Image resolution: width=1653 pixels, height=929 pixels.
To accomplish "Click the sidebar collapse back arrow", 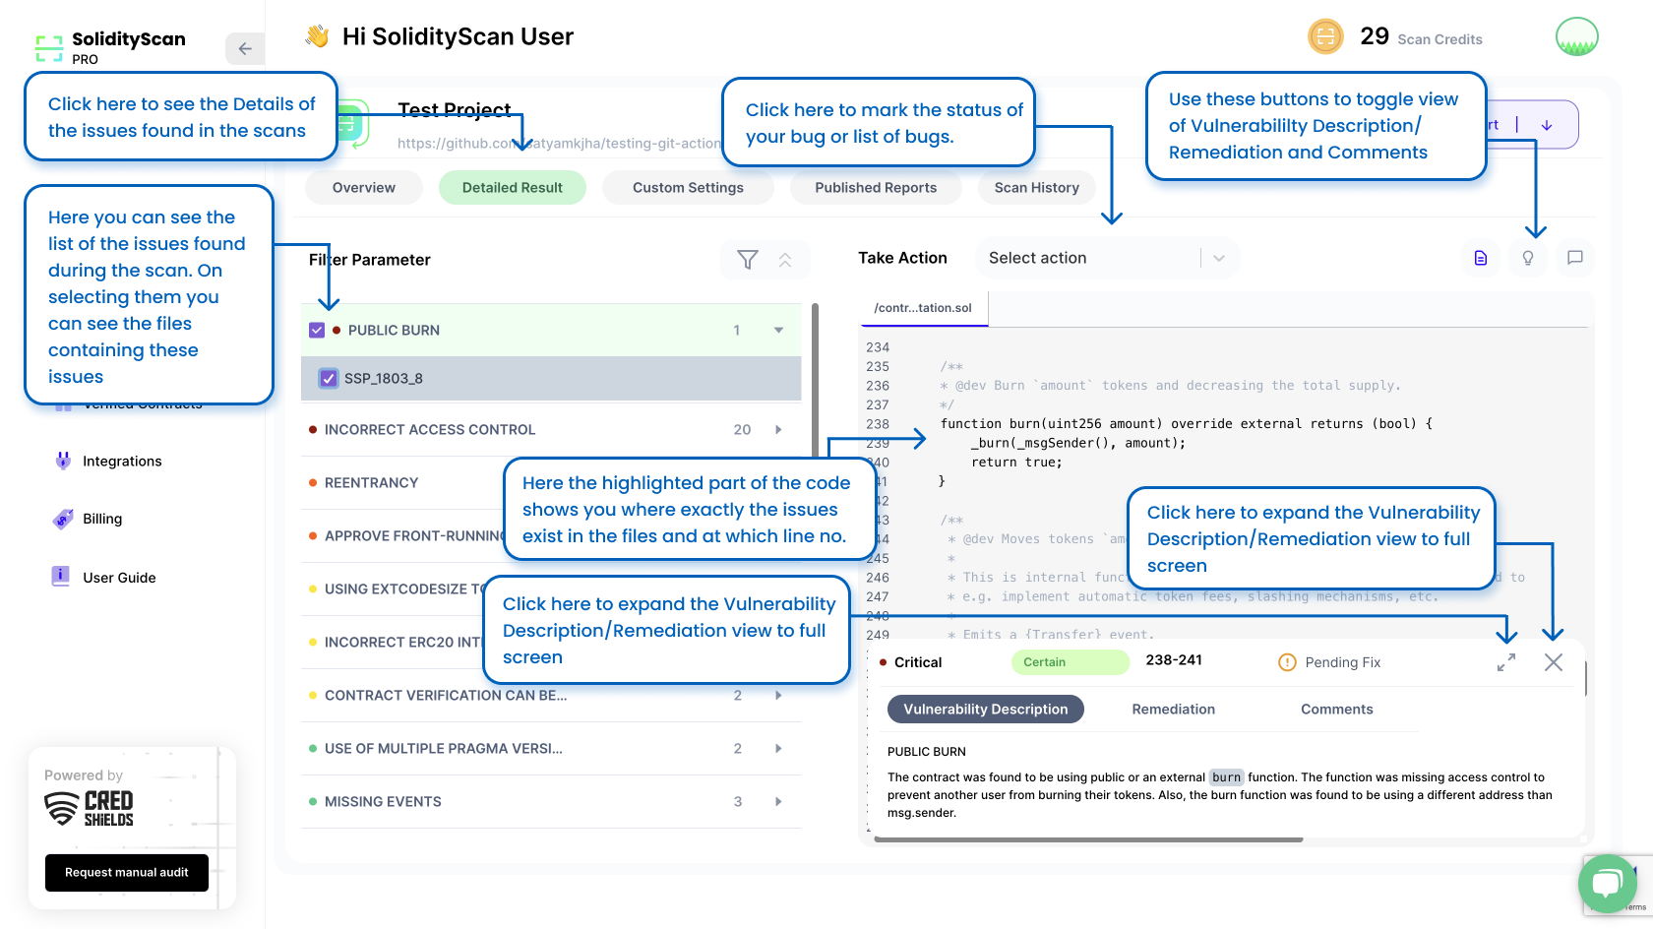I will point(245,48).
